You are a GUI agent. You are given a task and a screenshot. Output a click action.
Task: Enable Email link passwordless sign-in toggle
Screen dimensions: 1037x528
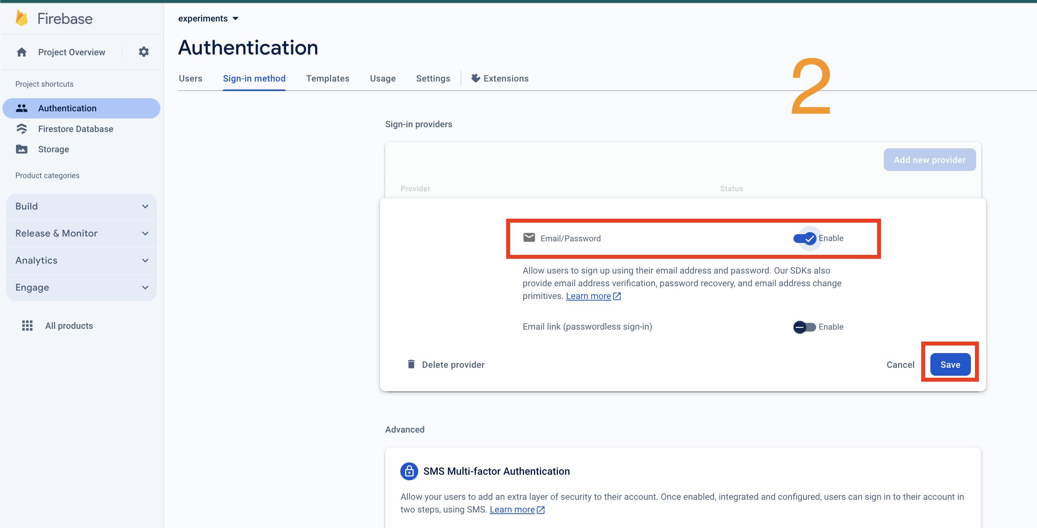pyautogui.click(x=804, y=327)
